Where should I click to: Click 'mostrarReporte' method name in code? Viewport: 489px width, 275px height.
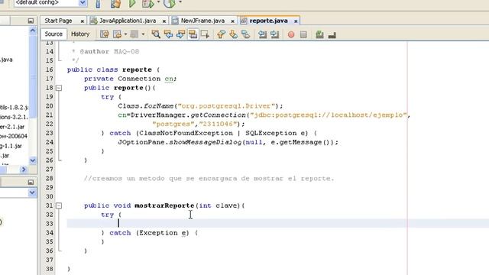(164, 205)
